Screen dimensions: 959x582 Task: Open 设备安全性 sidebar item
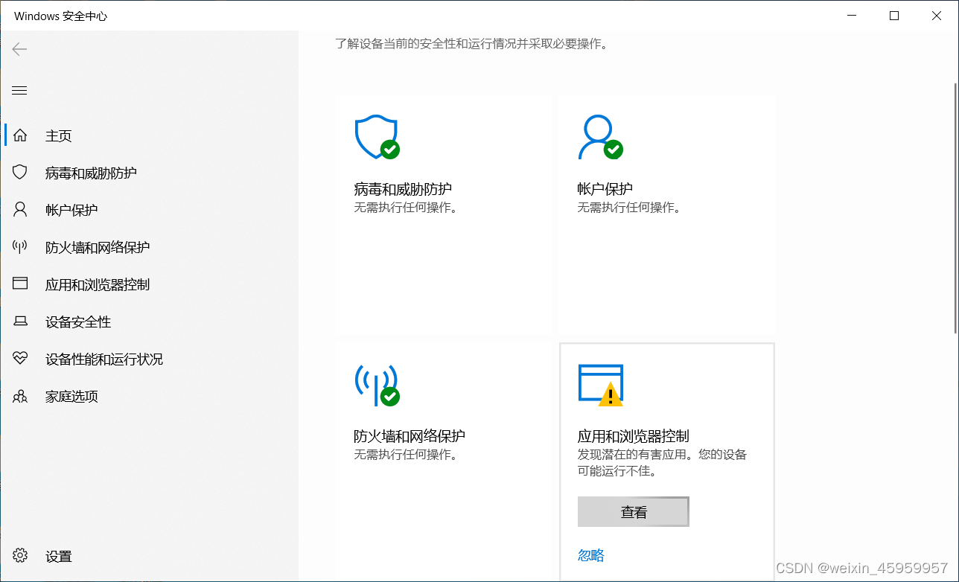point(149,322)
